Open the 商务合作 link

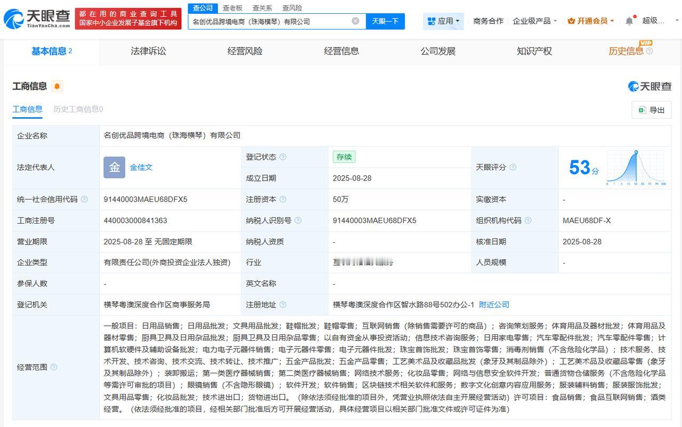pos(488,21)
